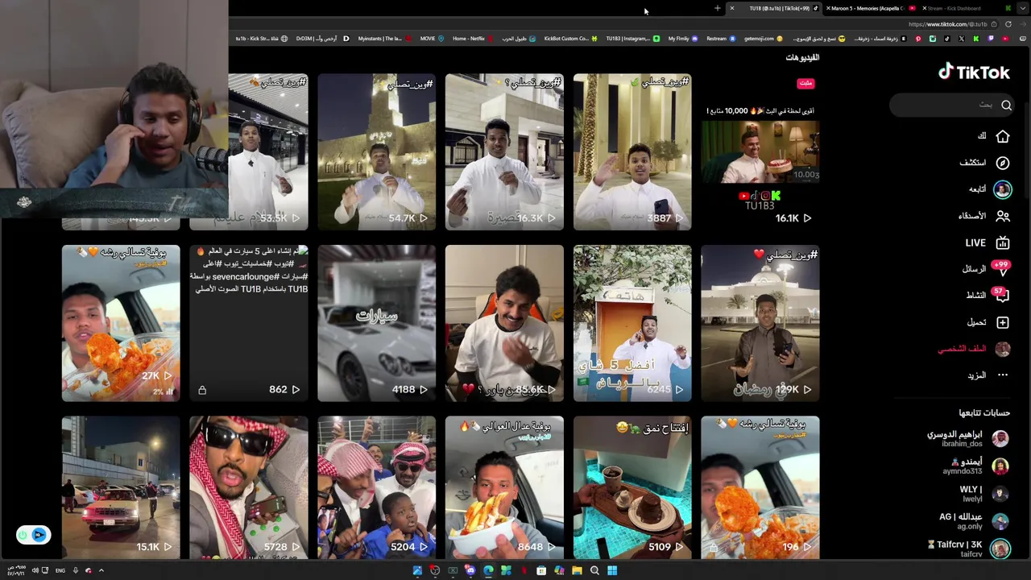1031x580 pixels.
Task: Open video with 6245 views
Action: pos(632,323)
